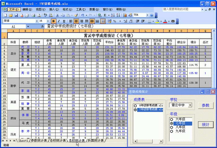The width and height of the screenshot is (217, 148).
Task: Open the Chart Wizard icon
Action: tap(125, 15)
